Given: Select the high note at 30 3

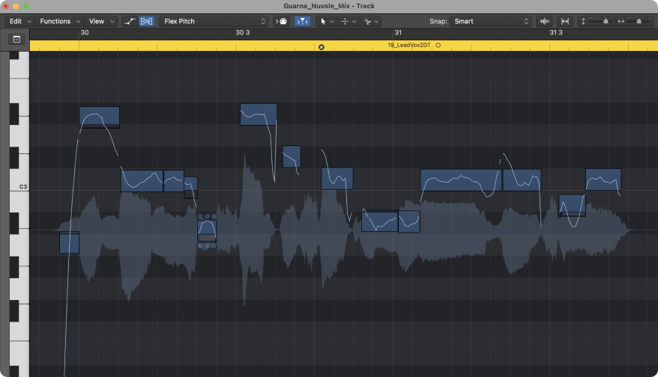Looking at the screenshot, I should pos(259,114).
